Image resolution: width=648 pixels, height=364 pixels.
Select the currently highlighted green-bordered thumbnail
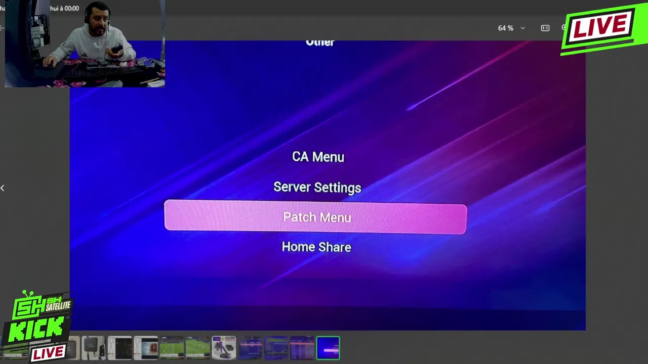click(328, 348)
